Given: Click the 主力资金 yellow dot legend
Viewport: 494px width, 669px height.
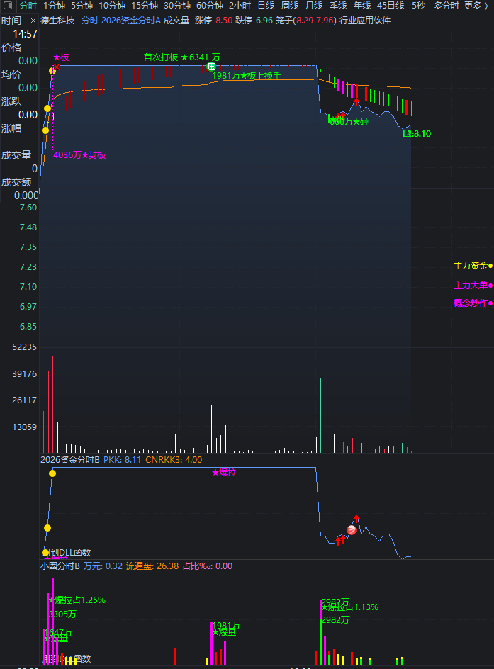Looking at the screenshot, I should pos(473,266).
